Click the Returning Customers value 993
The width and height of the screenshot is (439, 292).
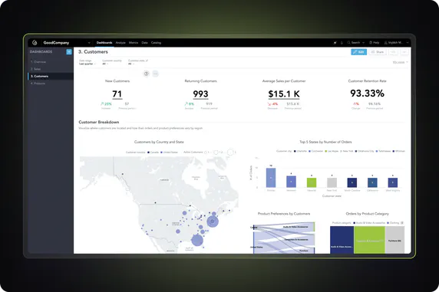click(x=200, y=94)
